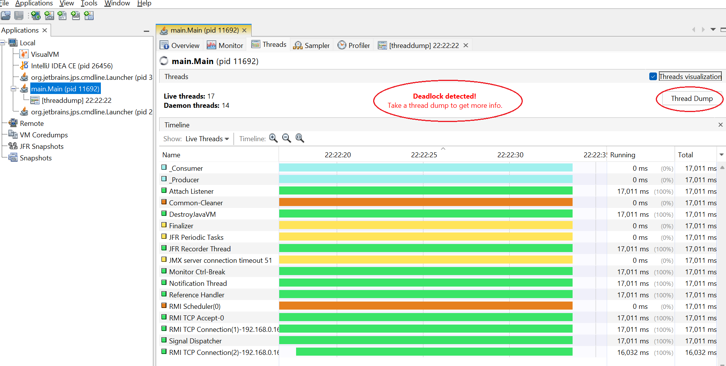Click the Load Snapshot folder icon

tap(6, 16)
